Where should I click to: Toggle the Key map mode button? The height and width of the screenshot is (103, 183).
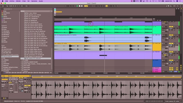(x=171, y=6)
